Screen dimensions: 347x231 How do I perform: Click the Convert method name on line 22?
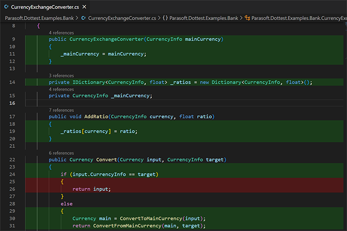pos(107,160)
